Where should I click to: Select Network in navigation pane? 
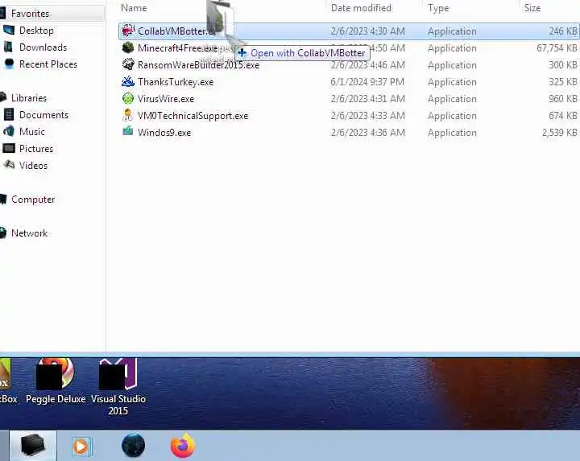(29, 233)
